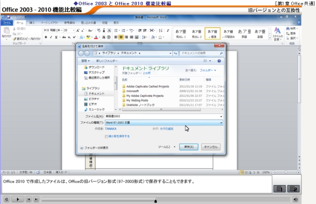Click the justify alignment icon

tap(131, 37)
